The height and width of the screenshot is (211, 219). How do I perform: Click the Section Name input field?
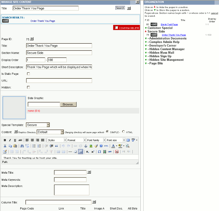(x=59, y=53)
